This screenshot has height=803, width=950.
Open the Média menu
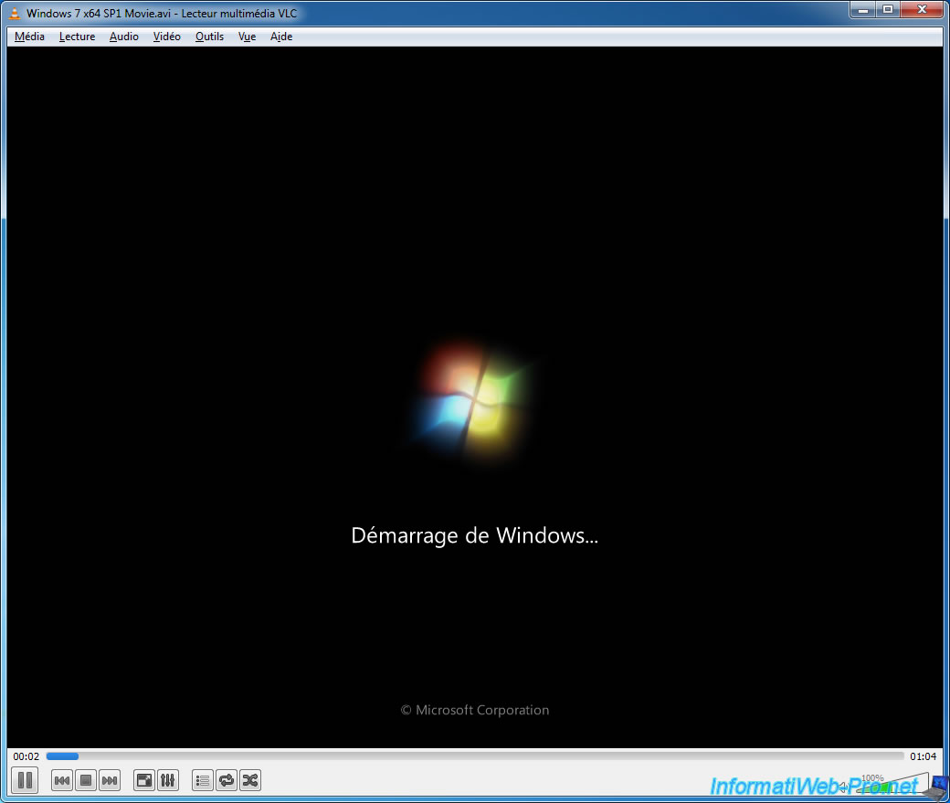click(29, 37)
